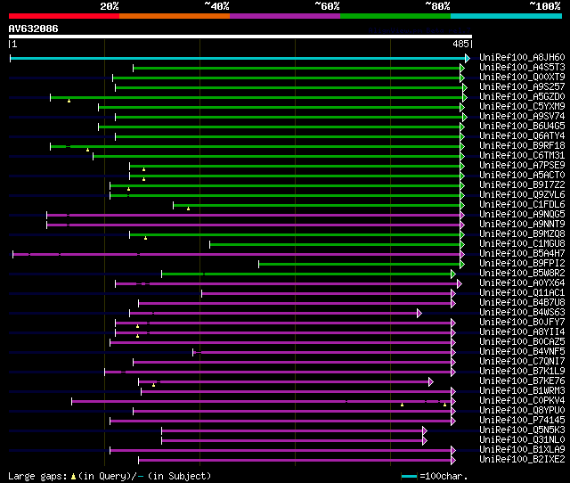Click the UniRef100_B9MZQ8 label
Image resolution: width=570 pixels, height=483 pixels.
522,234
